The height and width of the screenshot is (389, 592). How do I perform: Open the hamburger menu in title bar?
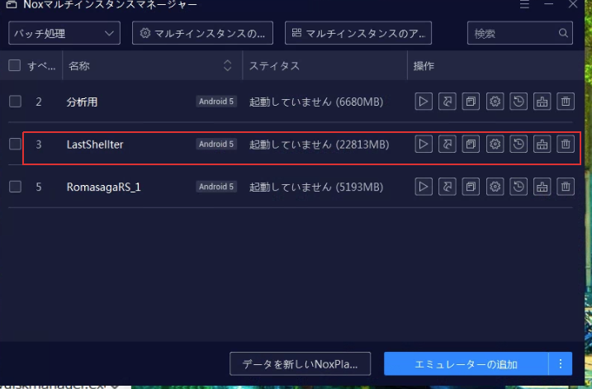pos(524,4)
